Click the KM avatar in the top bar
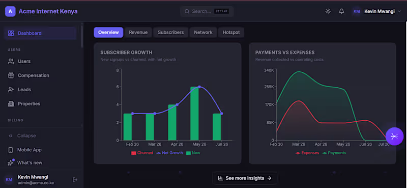 pos(357,11)
